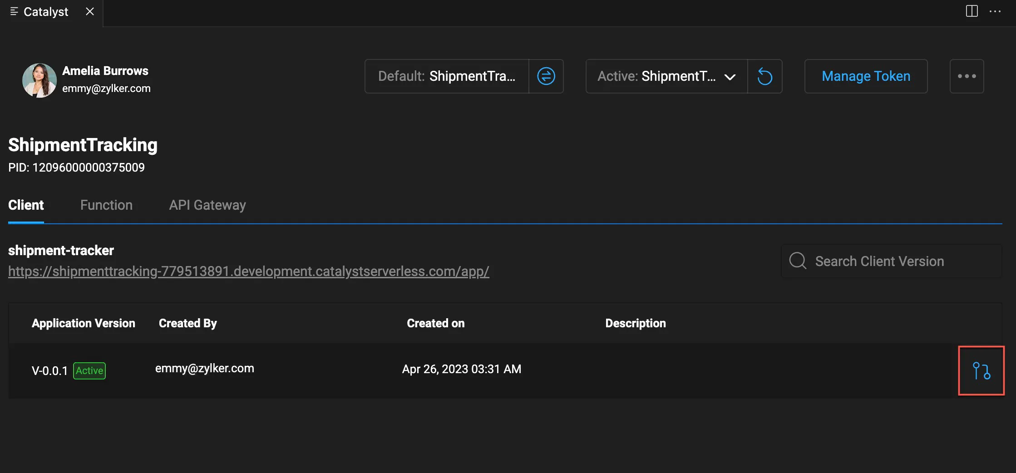
Task: Click the search magnifier icon
Action: (798, 261)
